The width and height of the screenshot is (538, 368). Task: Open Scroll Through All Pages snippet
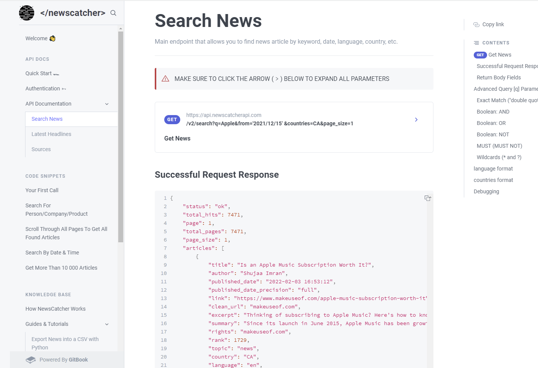pos(66,233)
